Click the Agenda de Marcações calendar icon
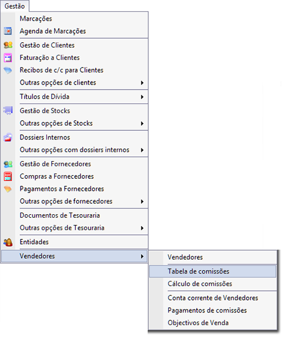283x337 pixels. coord(8,31)
